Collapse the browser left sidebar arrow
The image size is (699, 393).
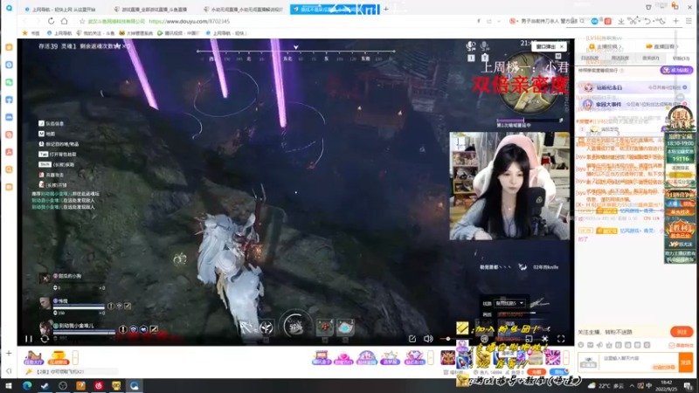click(9, 370)
